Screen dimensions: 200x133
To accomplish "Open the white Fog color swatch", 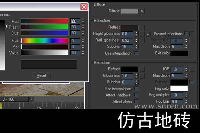I will coord(179,89).
